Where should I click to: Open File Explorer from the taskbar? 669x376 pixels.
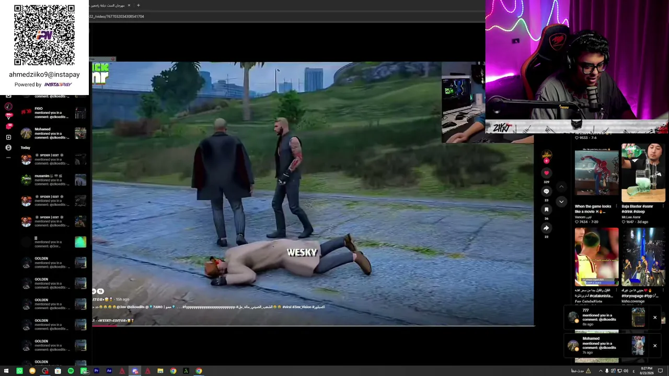[x=160, y=371]
